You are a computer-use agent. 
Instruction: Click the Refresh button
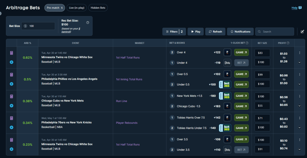[x=215, y=31]
